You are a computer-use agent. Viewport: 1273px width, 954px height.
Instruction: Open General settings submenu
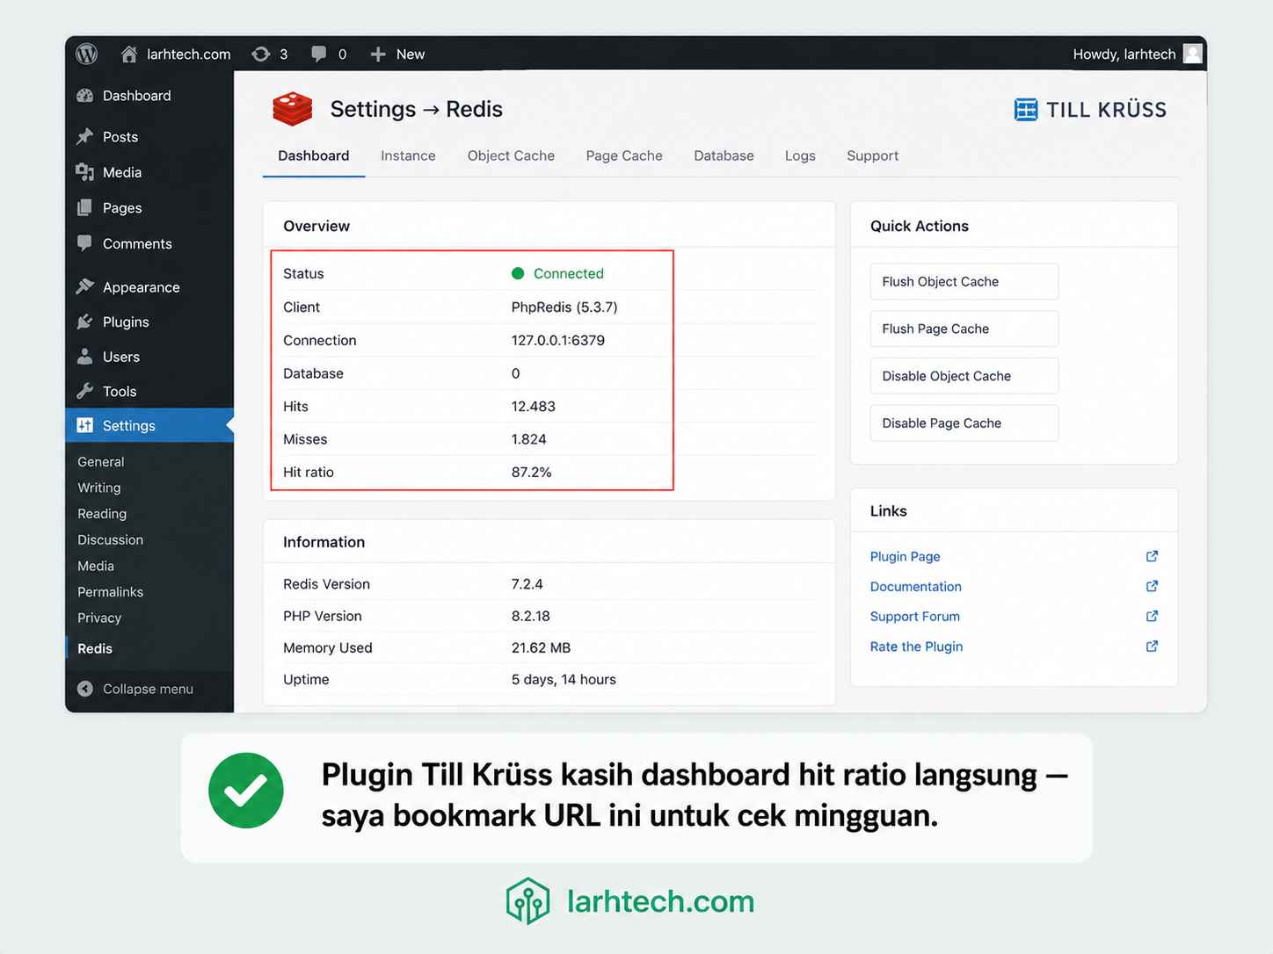(101, 461)
